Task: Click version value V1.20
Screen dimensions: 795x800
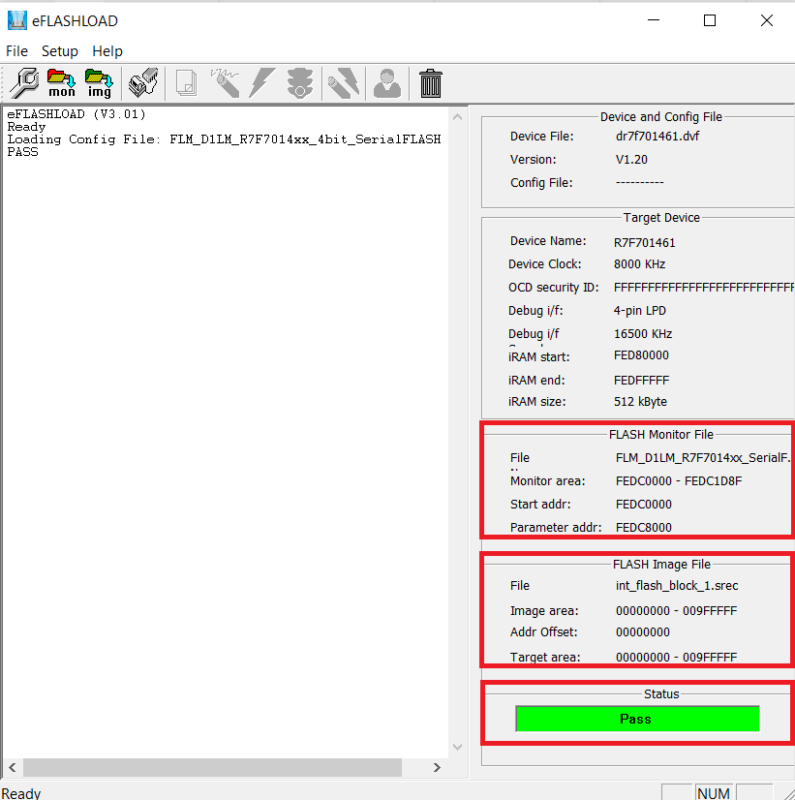Action: click(631, 160)
